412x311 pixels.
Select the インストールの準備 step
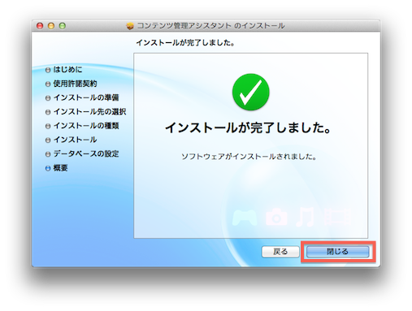pyautogui.click(x=86, y=97)
